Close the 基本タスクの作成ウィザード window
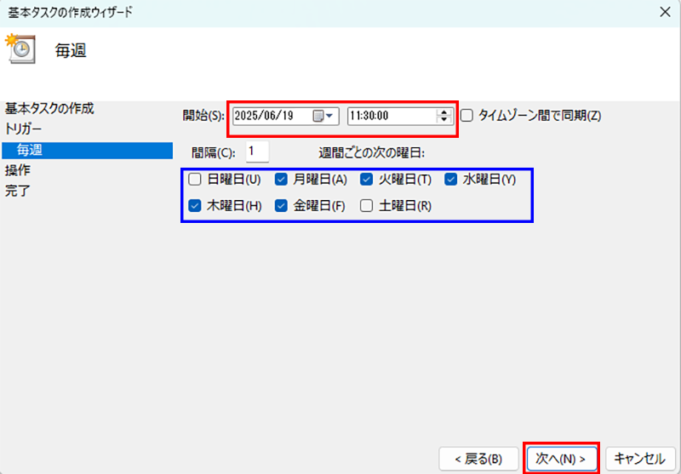Image resolution: width=681 pixels, height=474 pixels. [665, 12]
